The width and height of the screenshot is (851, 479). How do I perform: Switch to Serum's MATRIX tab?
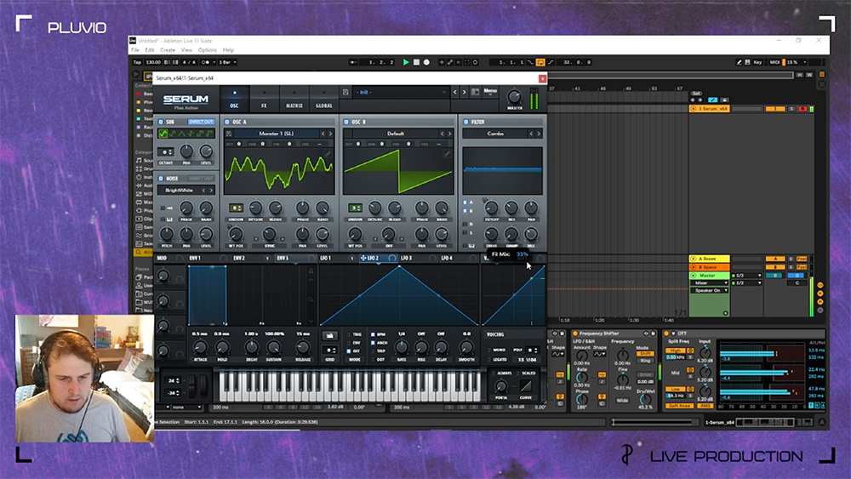294,100
